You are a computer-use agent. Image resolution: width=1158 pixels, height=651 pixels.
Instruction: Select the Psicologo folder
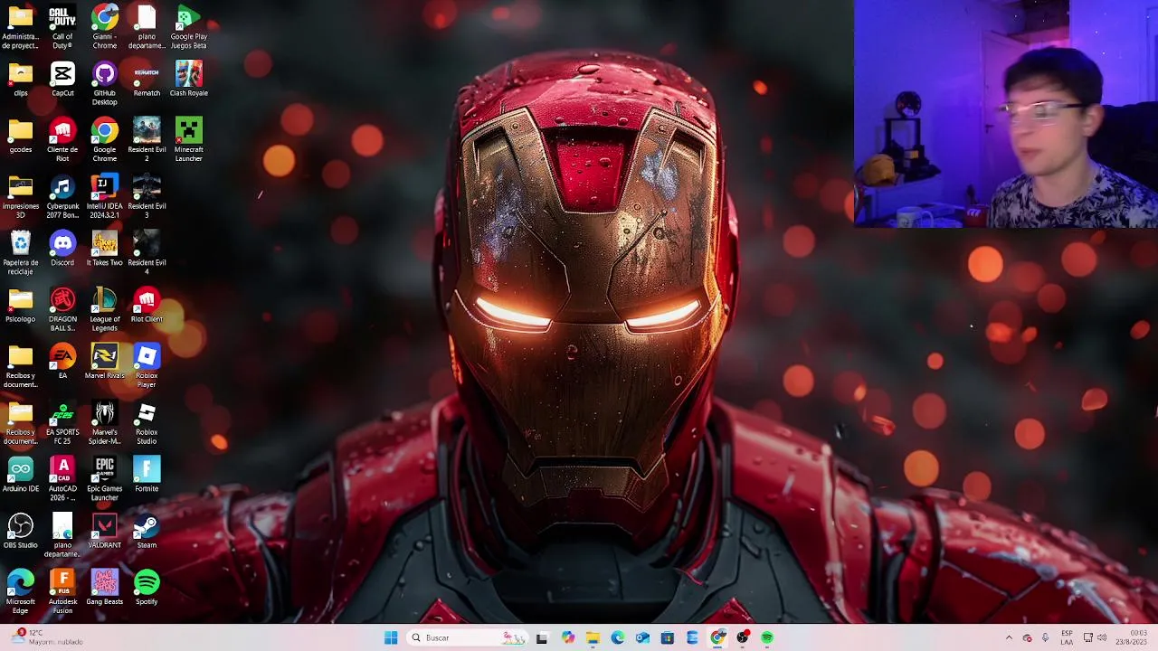(x=21, y=306)
